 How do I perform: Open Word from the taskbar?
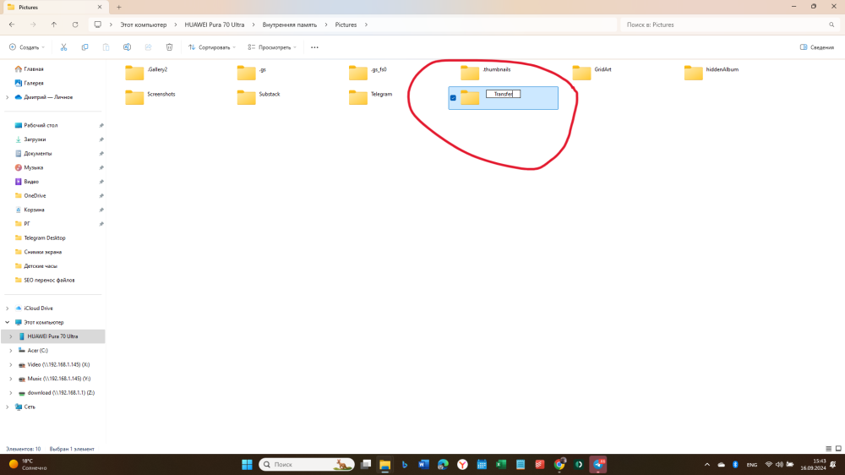[423, 464]
